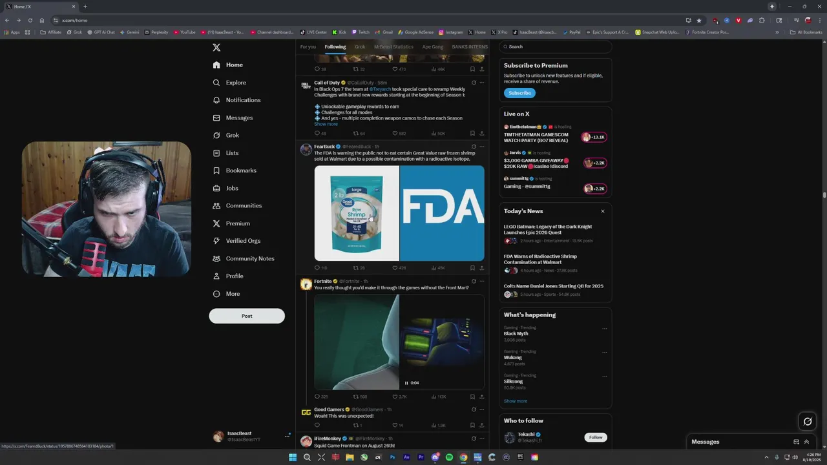827x465 pixels.
Task: Open Notifications from the sidebar
Action: [236, 100]
